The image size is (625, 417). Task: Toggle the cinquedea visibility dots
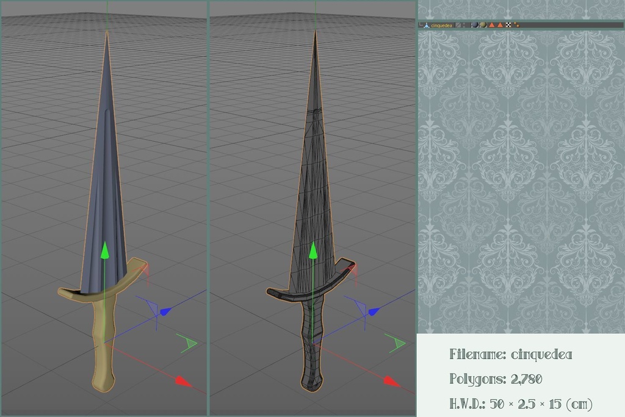tap(464, 24)
